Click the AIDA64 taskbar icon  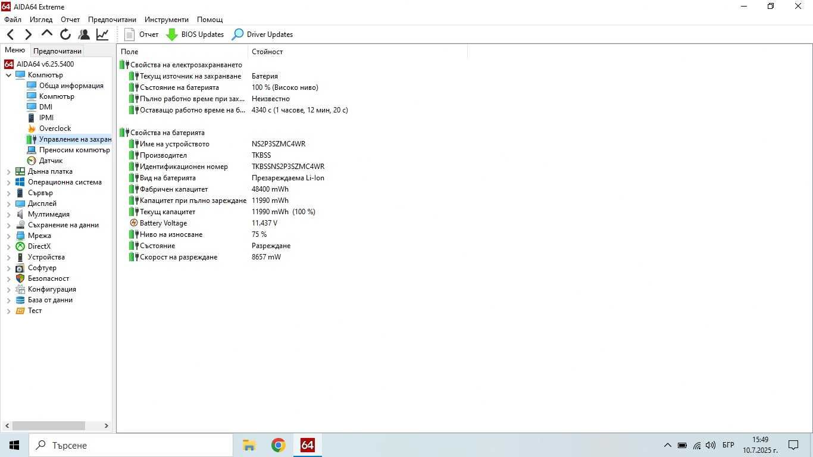(307, 445)
